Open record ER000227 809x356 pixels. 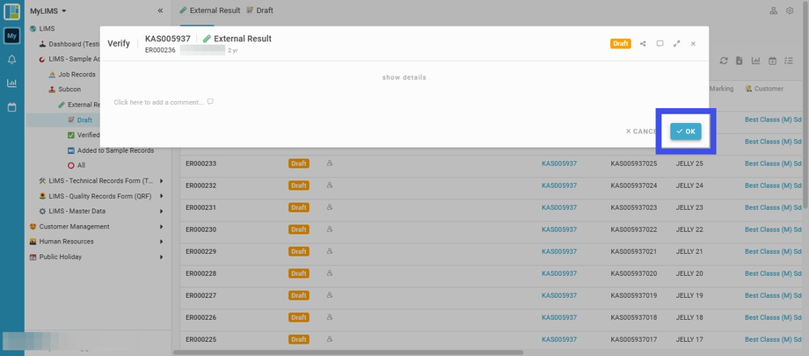[200, 295]
